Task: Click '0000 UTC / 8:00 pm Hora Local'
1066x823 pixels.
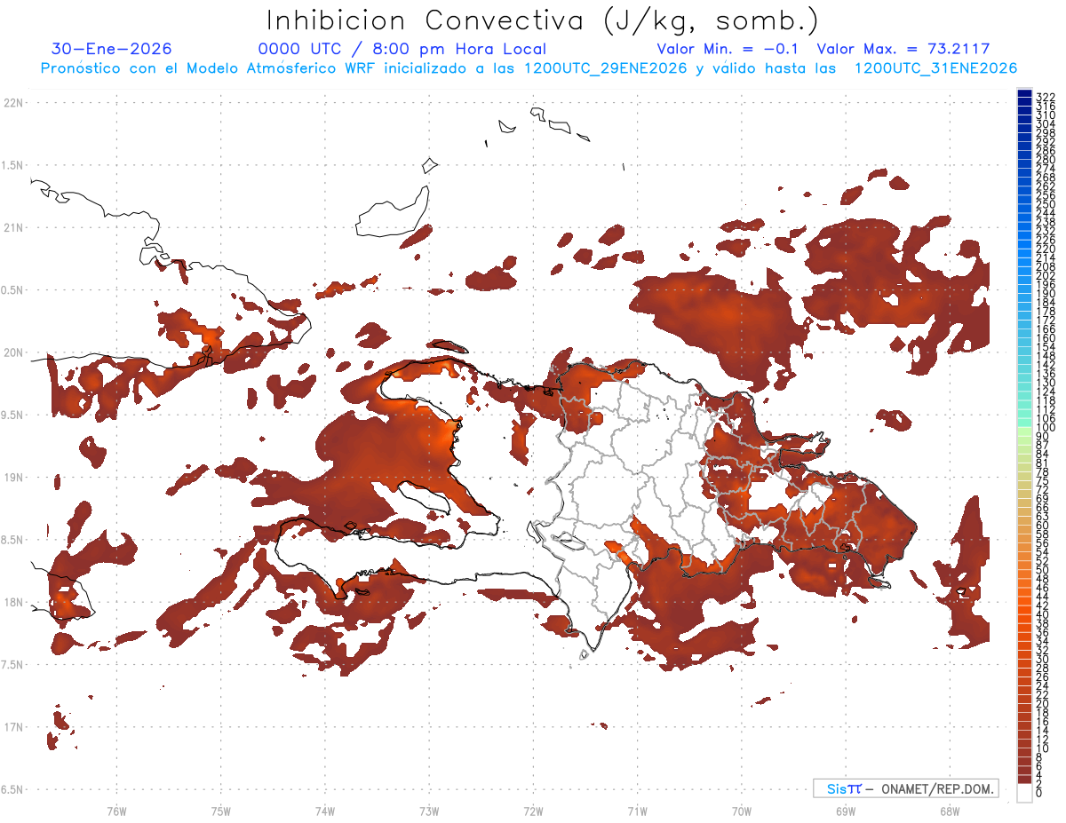Action: tap(402, 49)
